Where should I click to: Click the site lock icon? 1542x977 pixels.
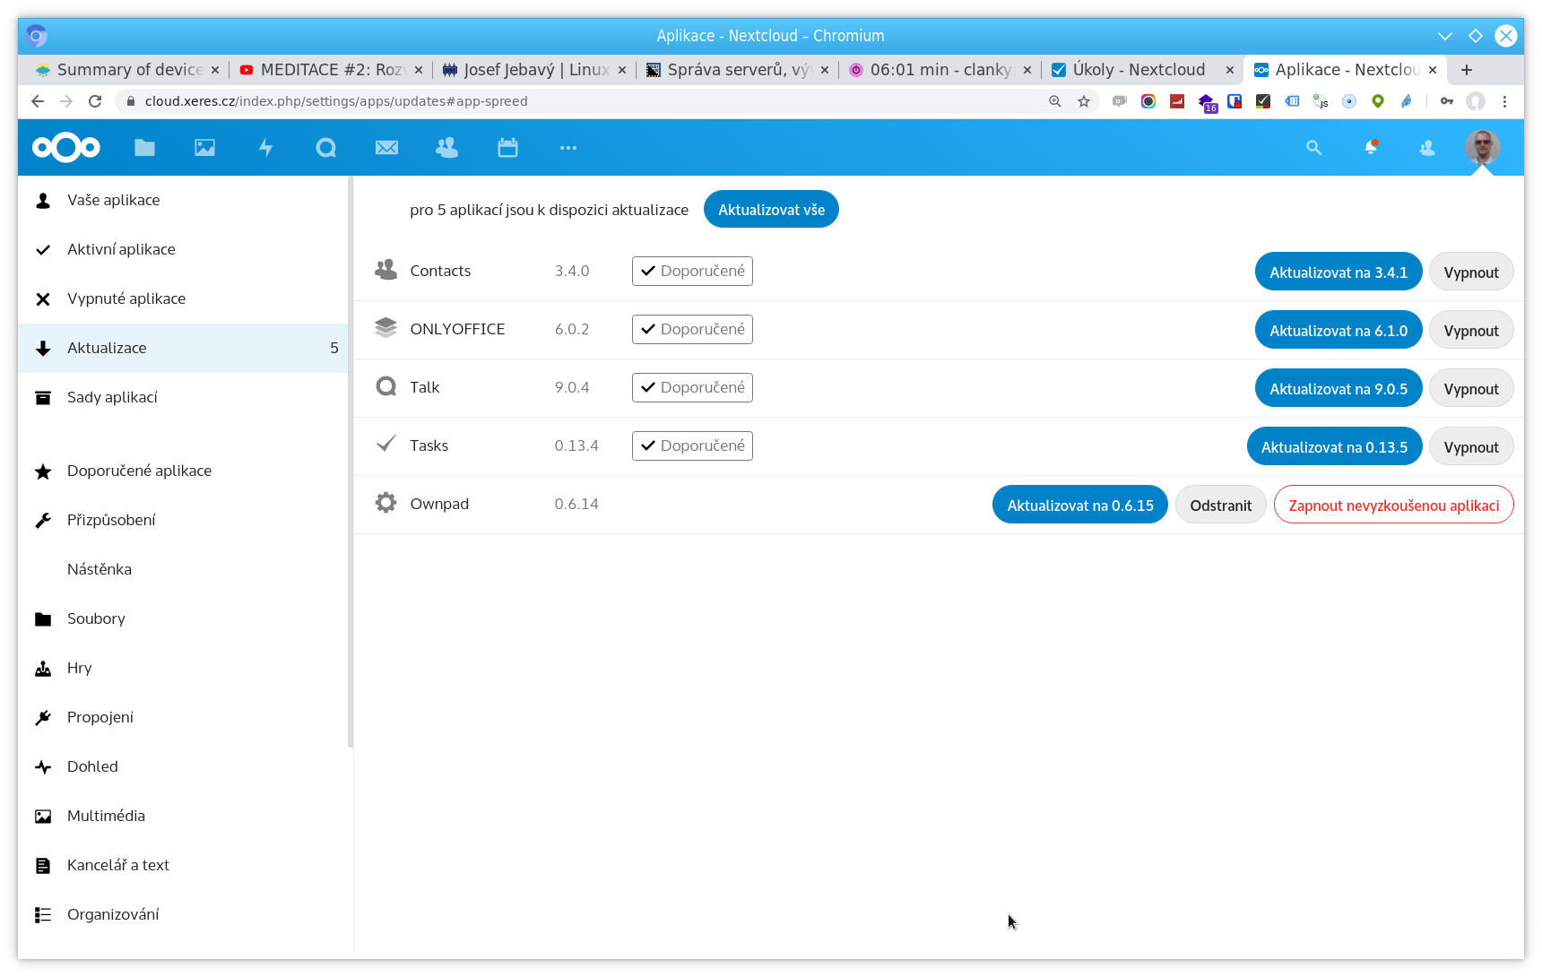131,101
